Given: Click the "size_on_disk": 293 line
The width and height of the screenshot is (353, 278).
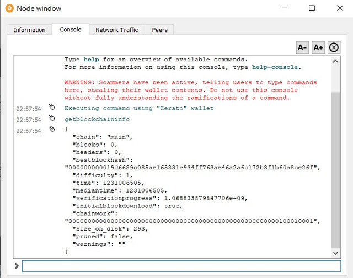Looking at the screenshot, I should 110,229.
